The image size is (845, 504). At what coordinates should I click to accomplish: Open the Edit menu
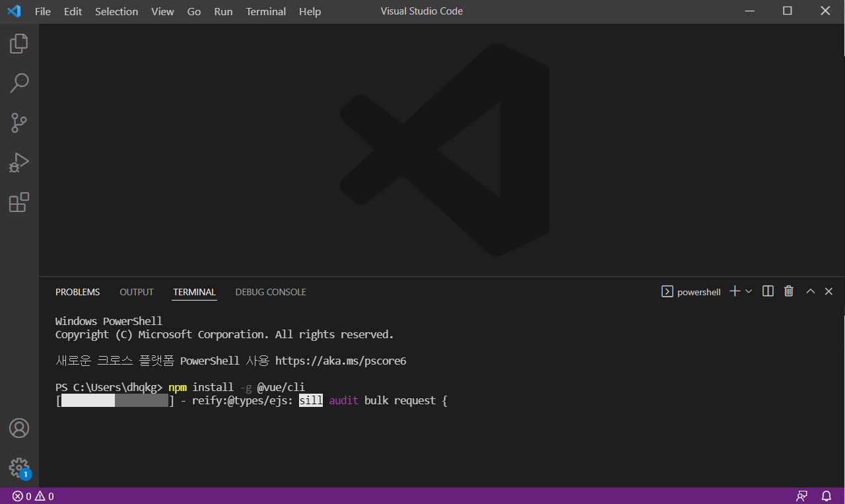73,11
